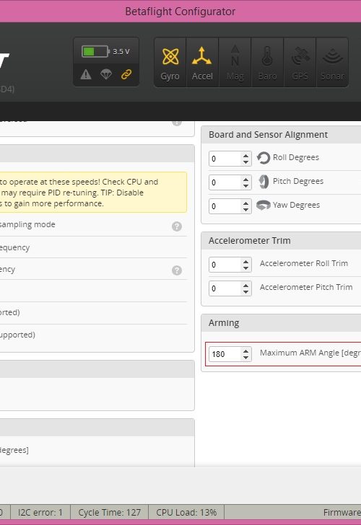Click the 3.5 V battery voltage reading
The height and width of the screenshot is (525, 361).
(121, 52)
